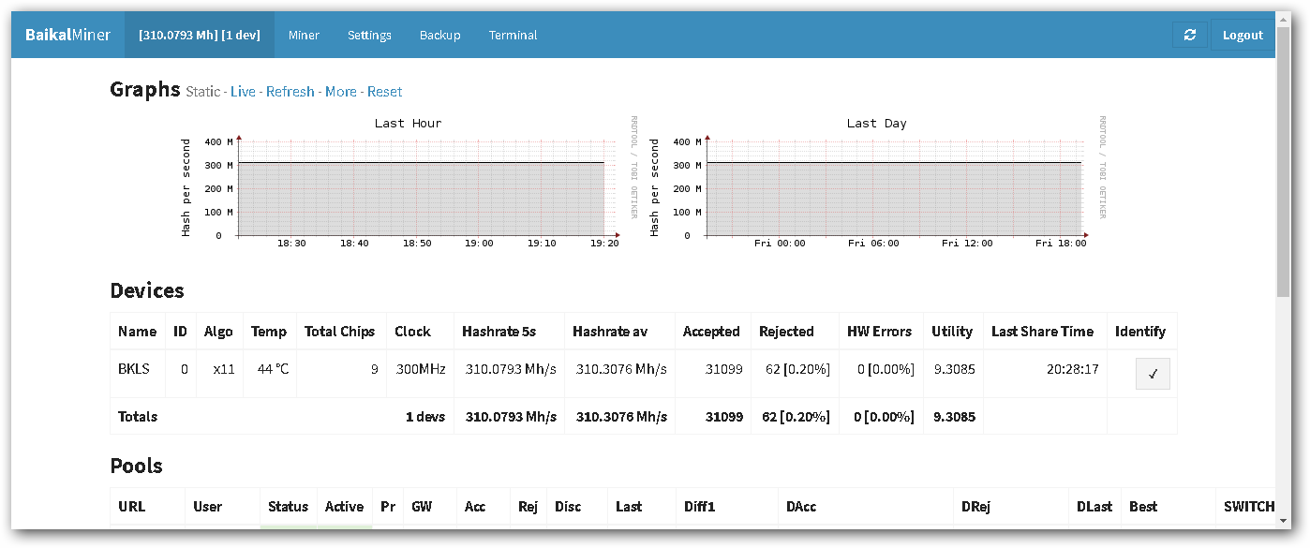
Task: Click the refresh icon in top bar
Action: [x=1189, y=35]
